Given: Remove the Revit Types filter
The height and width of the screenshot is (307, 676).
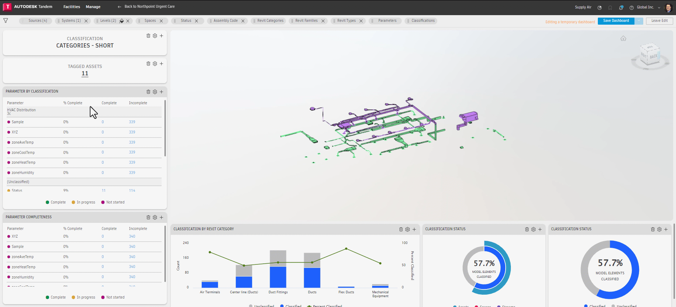Looking at the screenshot, I should pyautogui.click(x=361, y=21).
